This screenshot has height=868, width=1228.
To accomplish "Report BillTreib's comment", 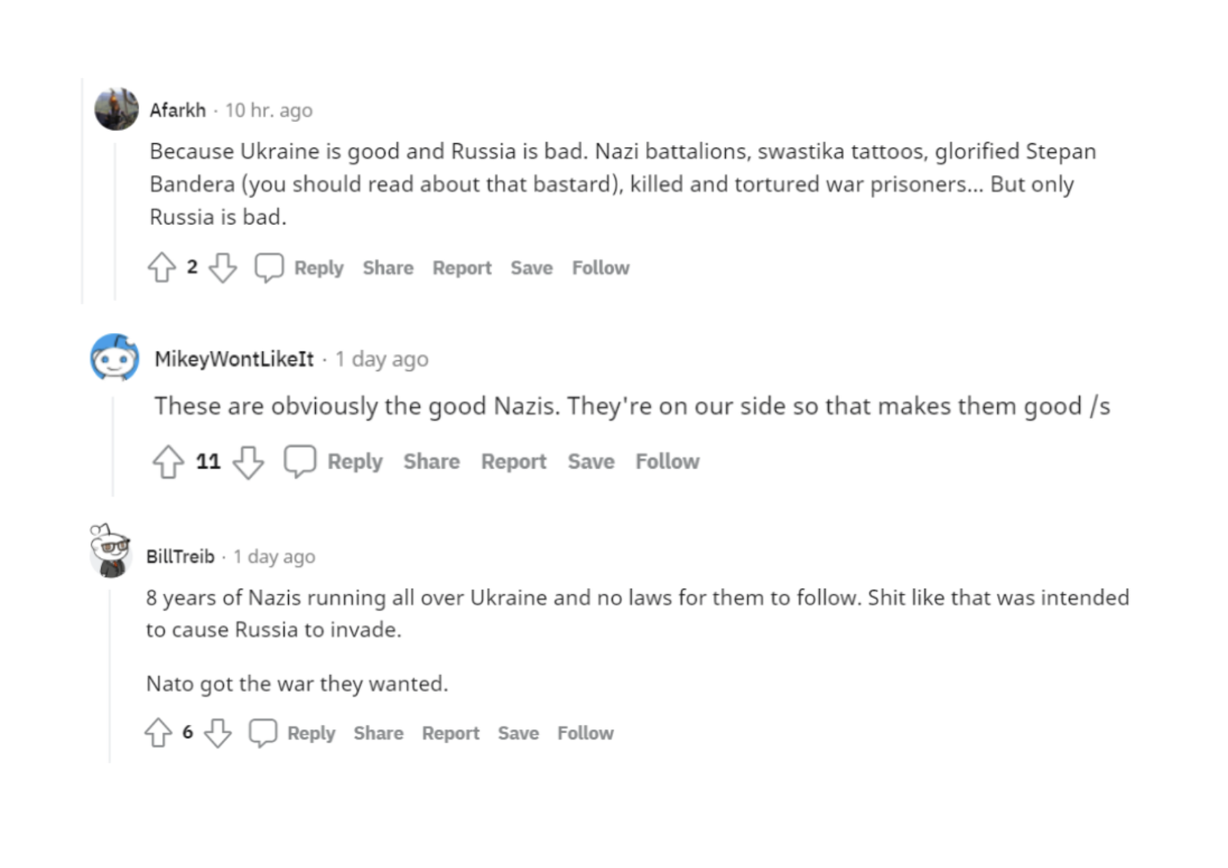I will point(450,733).
